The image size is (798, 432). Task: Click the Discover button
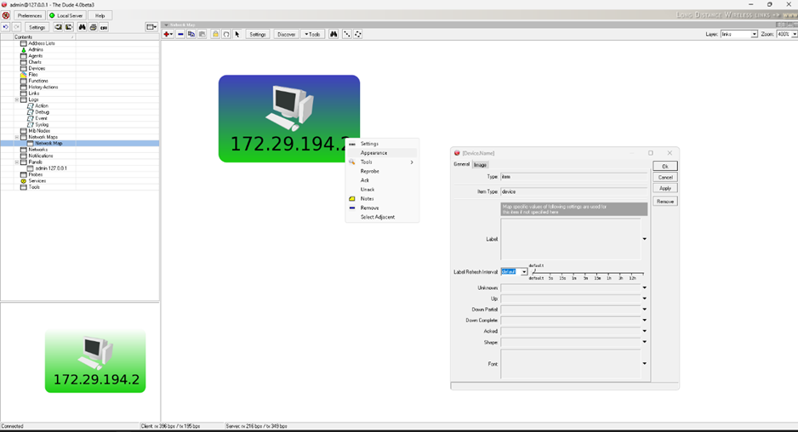coord(286,34)
